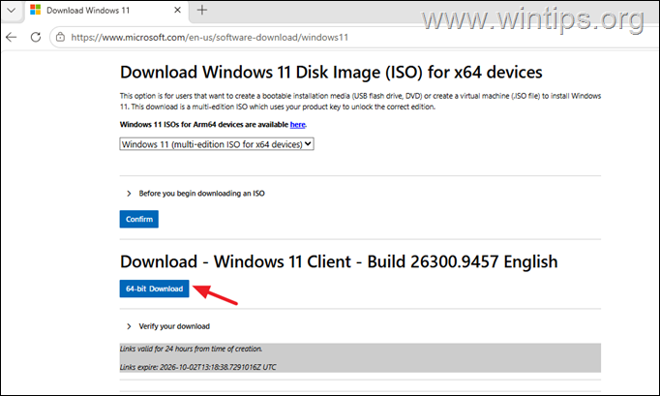660x396 pixels.
Task: Open the tab list chevron button
Action: pos(12,10)
